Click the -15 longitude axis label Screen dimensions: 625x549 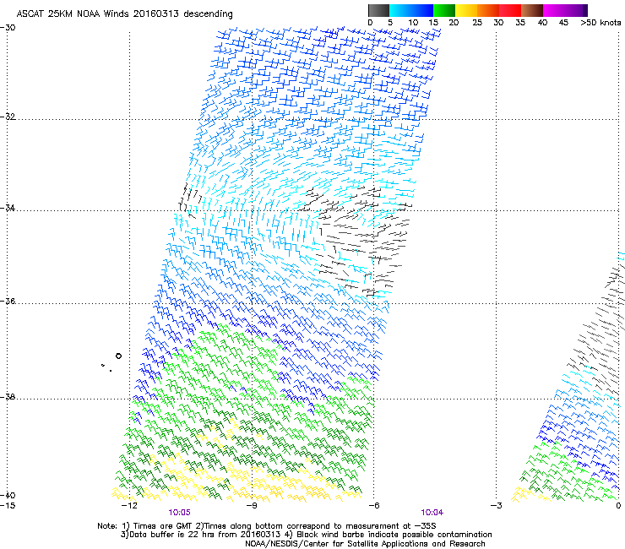[x=8, y=506]
